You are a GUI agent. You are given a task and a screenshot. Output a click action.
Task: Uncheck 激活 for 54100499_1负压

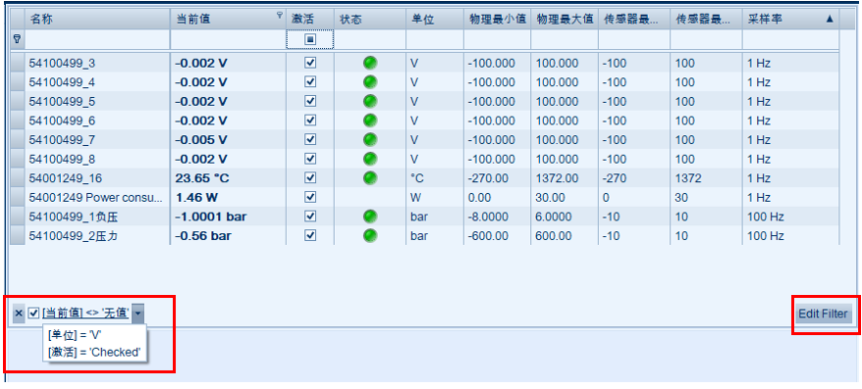click(310, 217)
